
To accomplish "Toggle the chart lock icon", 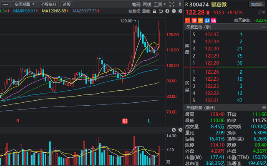I will pyautogui.click(x=154, y=11).
